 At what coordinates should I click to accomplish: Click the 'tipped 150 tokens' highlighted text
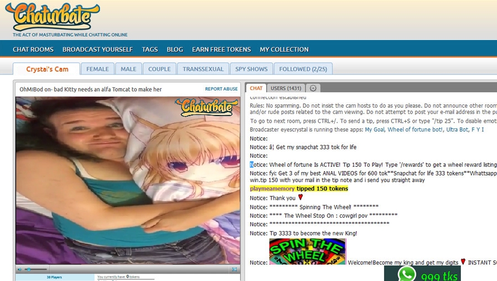pyautogui.click(x=322, y=189)
